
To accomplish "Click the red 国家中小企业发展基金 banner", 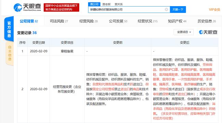I will click(x=61, y=8).
